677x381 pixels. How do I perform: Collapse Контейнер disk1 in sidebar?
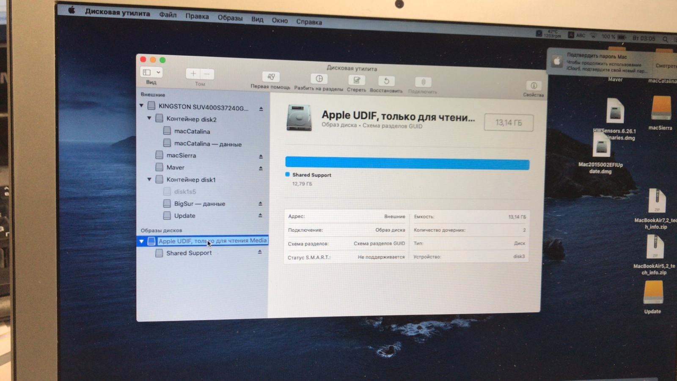tap(149, 179)
